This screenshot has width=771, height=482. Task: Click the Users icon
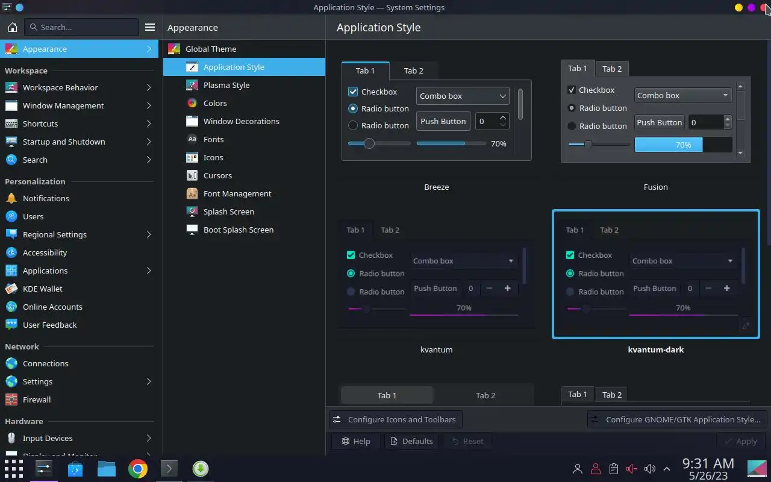coord(11,216)
